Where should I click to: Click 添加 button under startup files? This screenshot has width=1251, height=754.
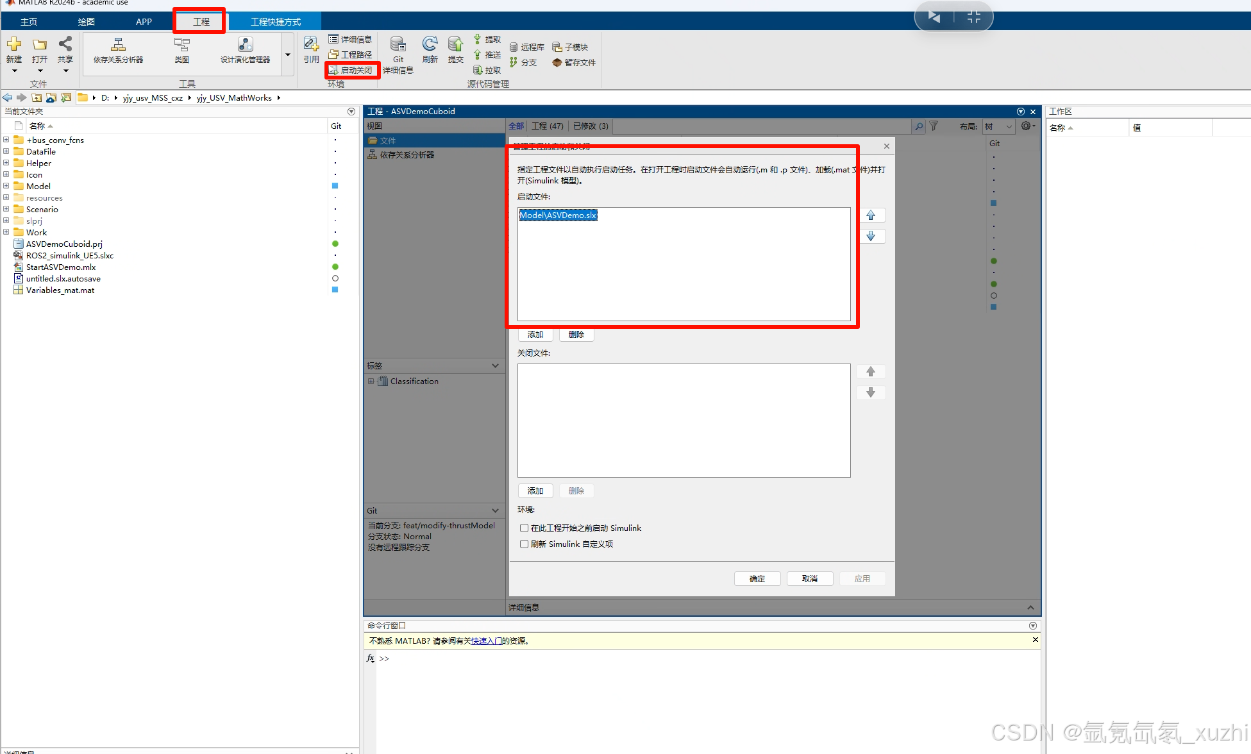(535, 335)
